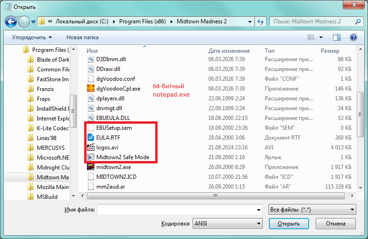
Task: Click the search Midtown Madness 2 field
Action: pyautogui.click(x=316, y=21)
